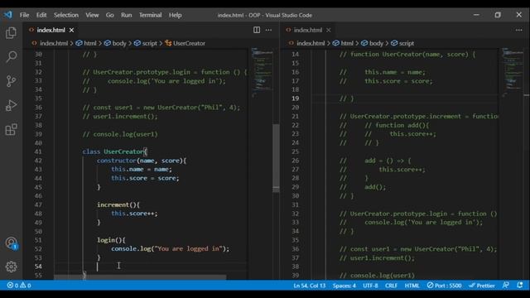Screen dimensions: 530x298
Task: Click the left editor horizontal scrollbar
Action: click(140, 277)
